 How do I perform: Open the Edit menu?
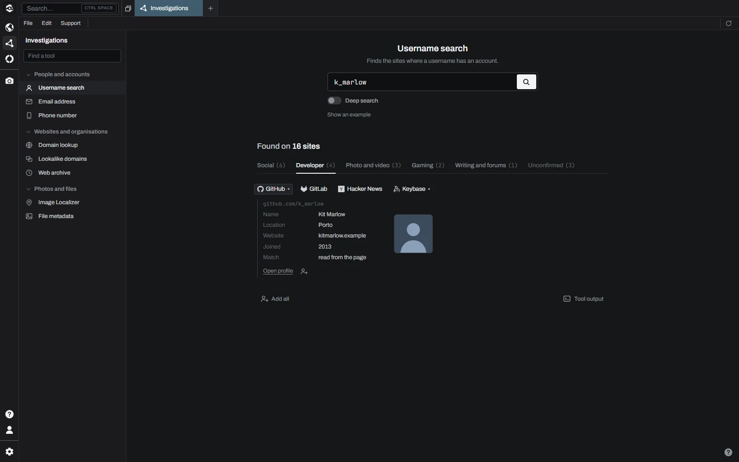47,23
